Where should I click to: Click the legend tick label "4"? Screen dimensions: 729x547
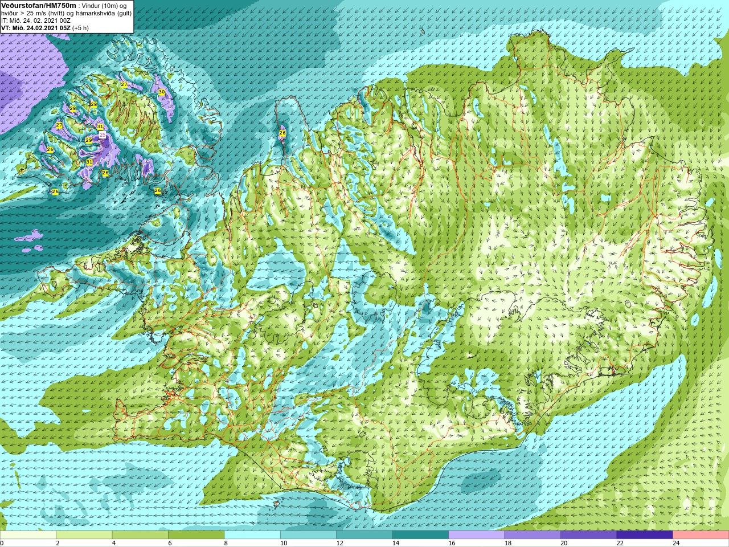click(x=114, y=543)
